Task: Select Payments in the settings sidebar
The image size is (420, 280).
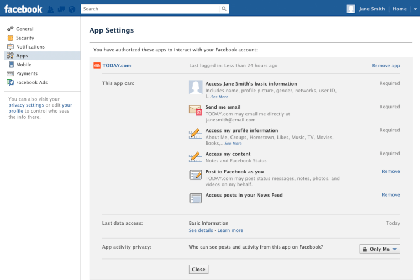Action: point(27,73)
